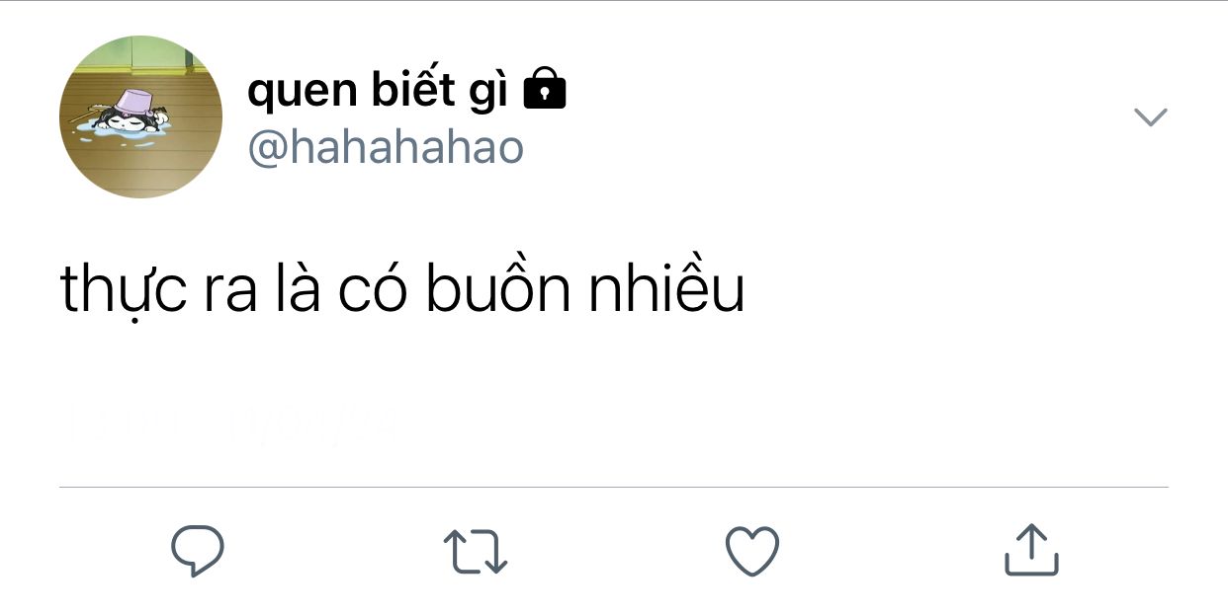Go to the @hahahahao handle link
The image size is (1228, 616).
pyautogui.click(x=386, y=148)
